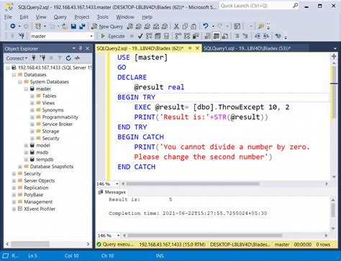
Task: Expand the Tables folder
Action: (x=32, y=96)
